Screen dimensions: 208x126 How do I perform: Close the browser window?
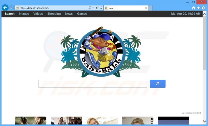[201, 2]
